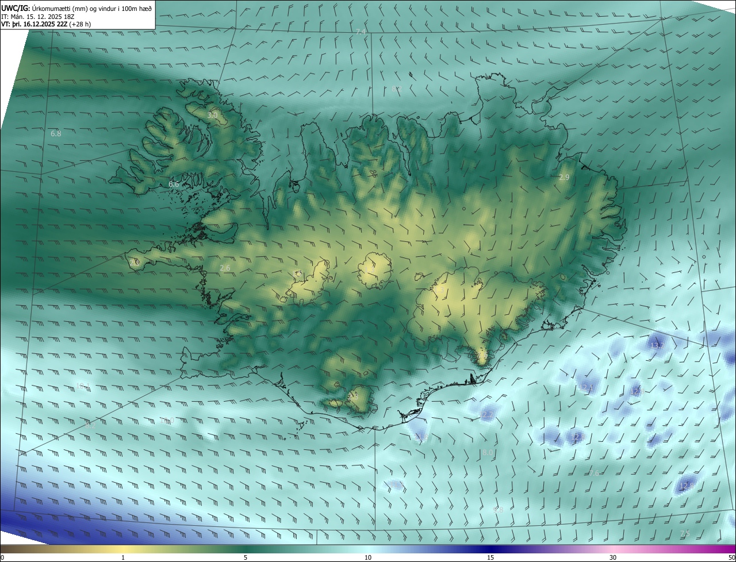Click the '1' tick on the colour scale
This screenshot has height=562, width=736.
123,557
